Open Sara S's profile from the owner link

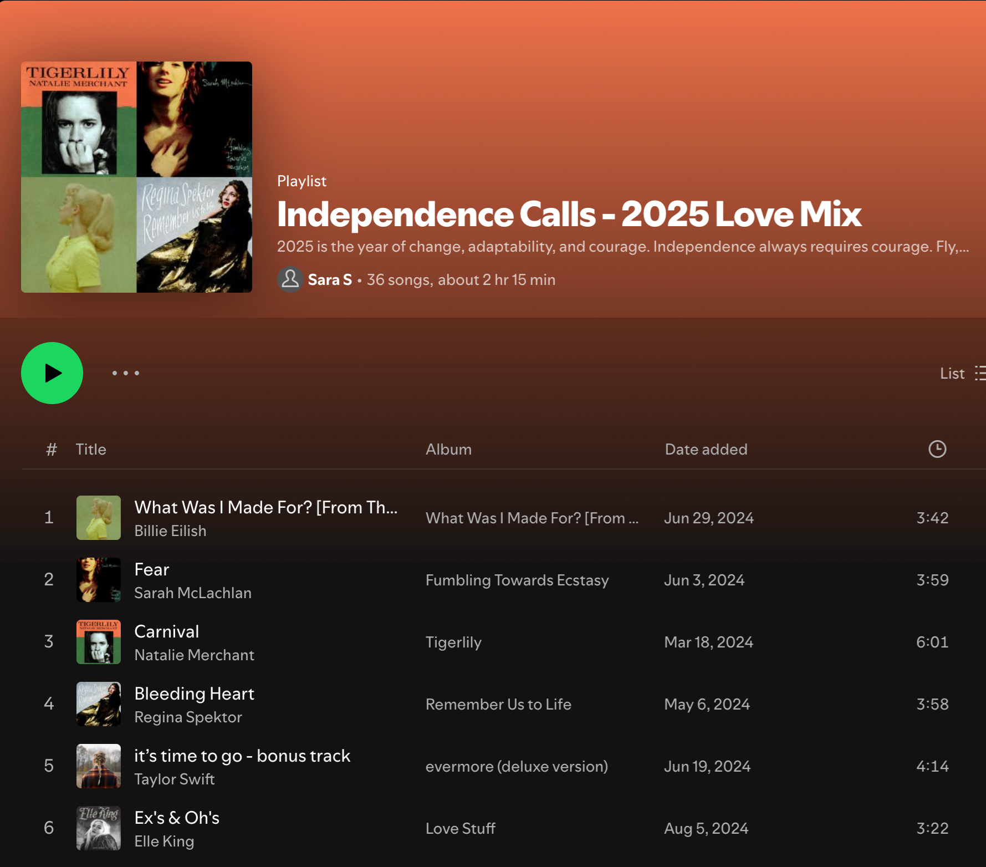(x=330, y=279)
